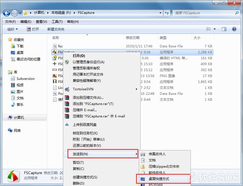Select 计算机 in the navigation pane
Viewport: 243px width, 186px height.
coord(25,117)
